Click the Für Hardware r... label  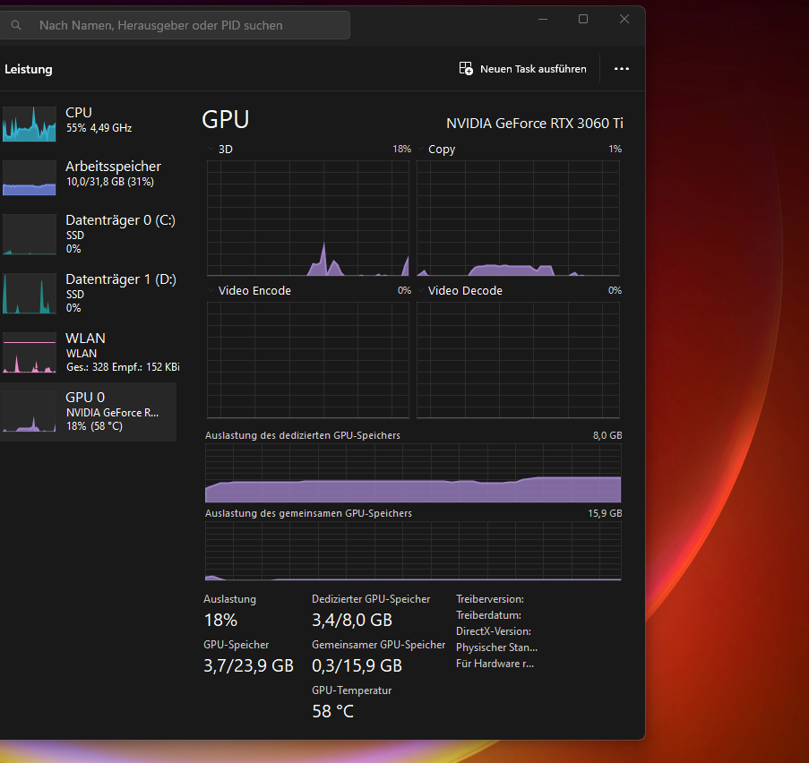click(495, 664)
